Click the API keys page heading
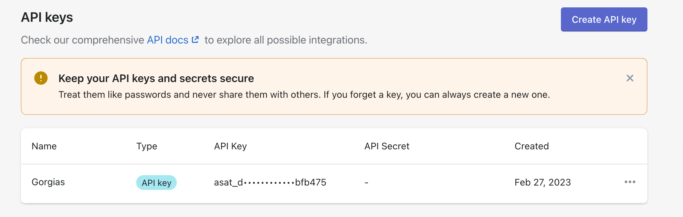Viewport: 683px width, 217px height. click(47, 17)
